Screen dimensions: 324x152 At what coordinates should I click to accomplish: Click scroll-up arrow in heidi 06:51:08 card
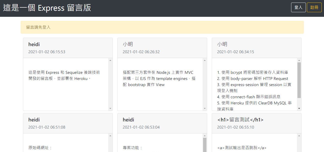[x=110, y=136]
